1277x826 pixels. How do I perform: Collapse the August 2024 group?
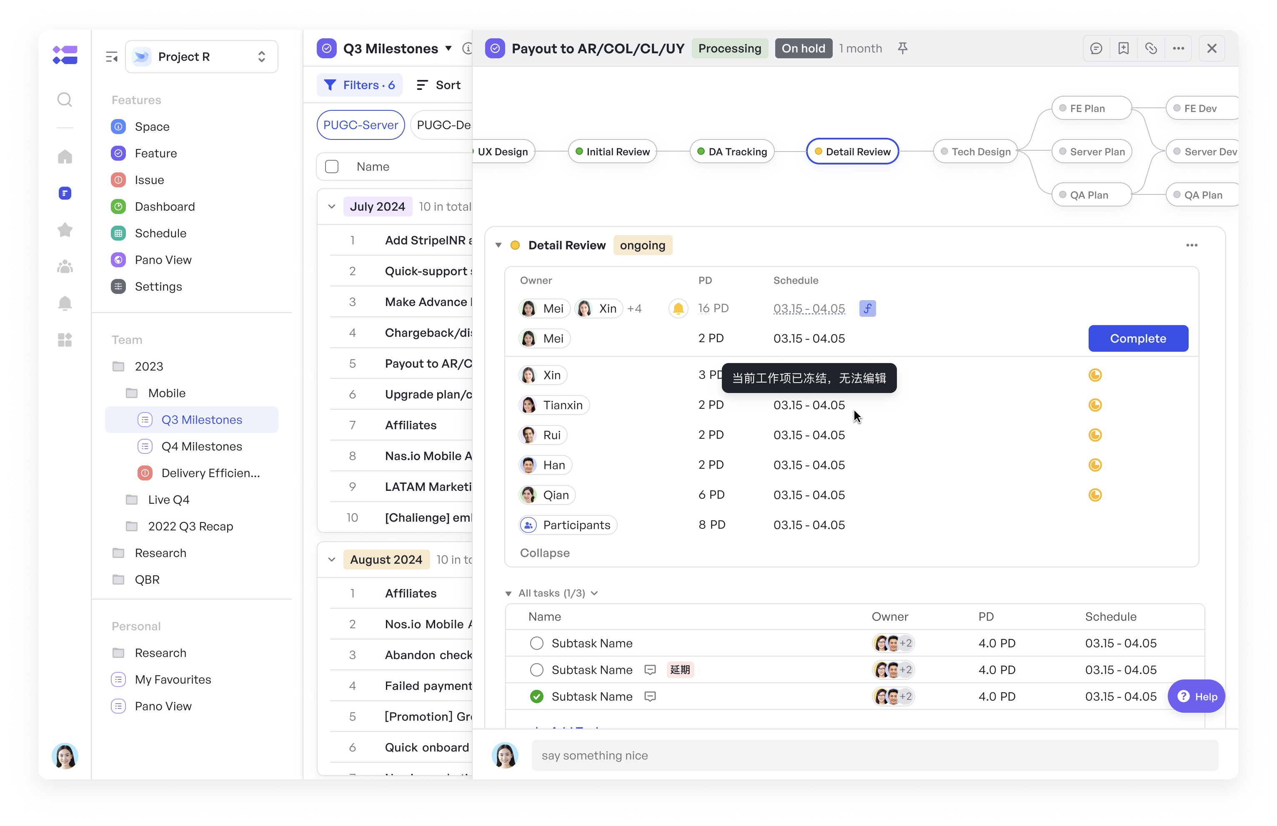click(332, 560)
